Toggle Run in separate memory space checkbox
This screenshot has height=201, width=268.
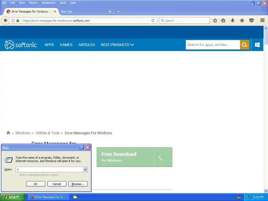tap(17, 175)
